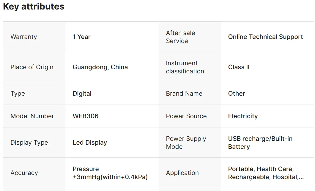Screen dimensions: 315x191
Task: Click the Brand Name label
Action: pyautogui.click(x=184, y=94)
